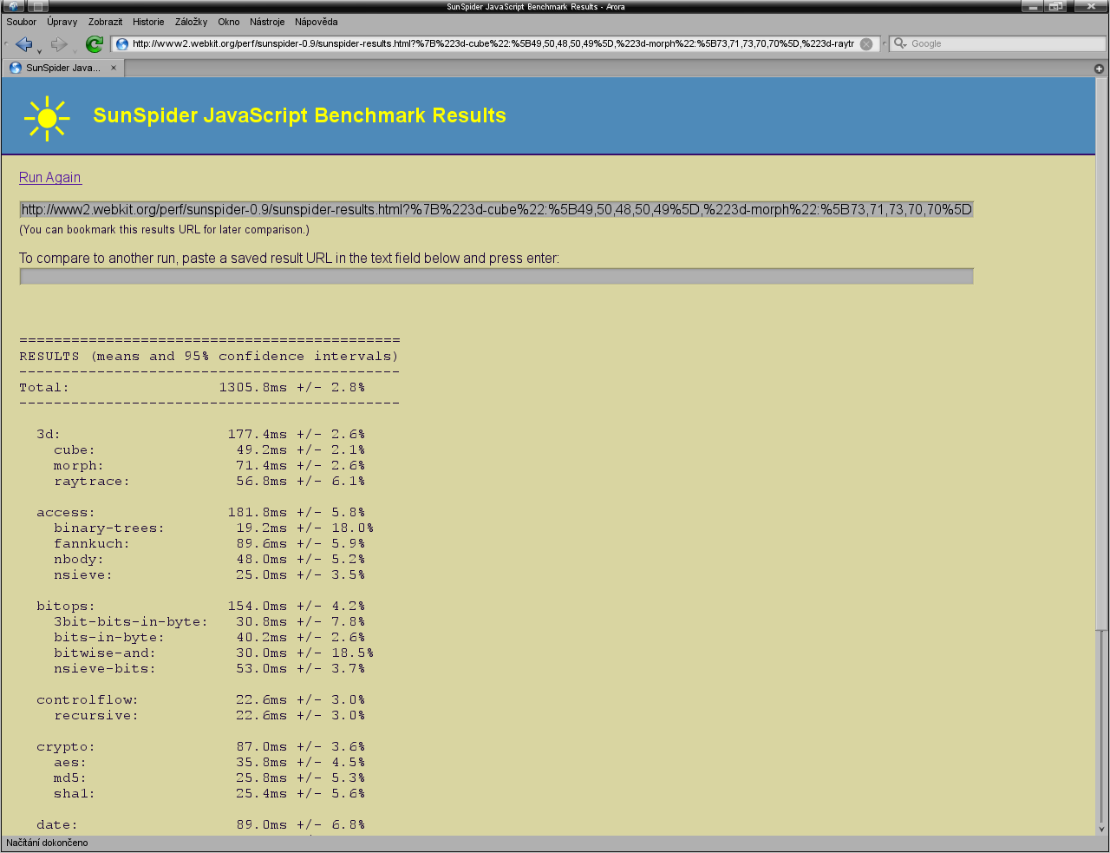
Task: Click the bitwise-and: 30.0ms row
Action: pyautogui.click(x=214, y=653)
